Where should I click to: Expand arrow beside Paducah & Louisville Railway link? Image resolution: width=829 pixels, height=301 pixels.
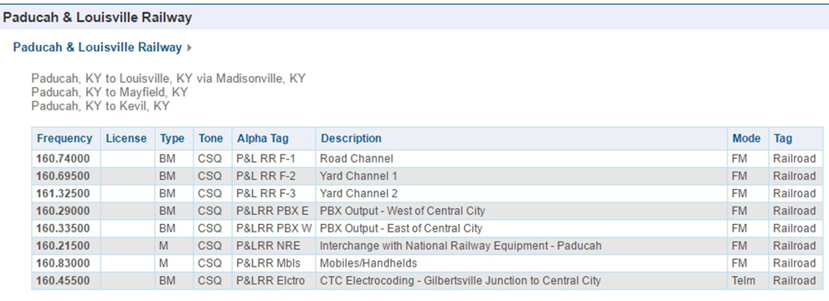pos(189,48)
